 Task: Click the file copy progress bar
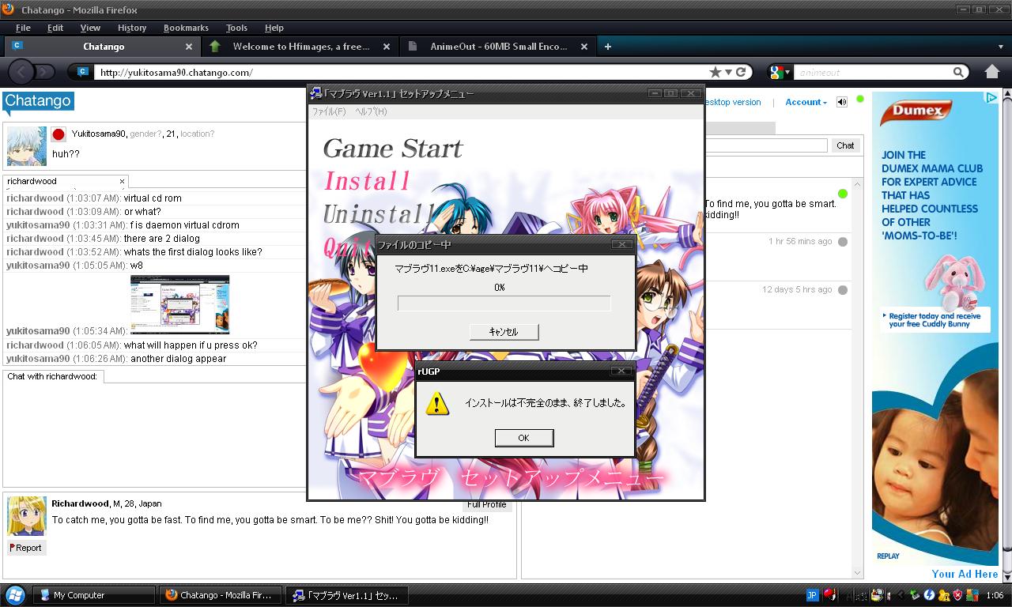(x=504, y=303)
